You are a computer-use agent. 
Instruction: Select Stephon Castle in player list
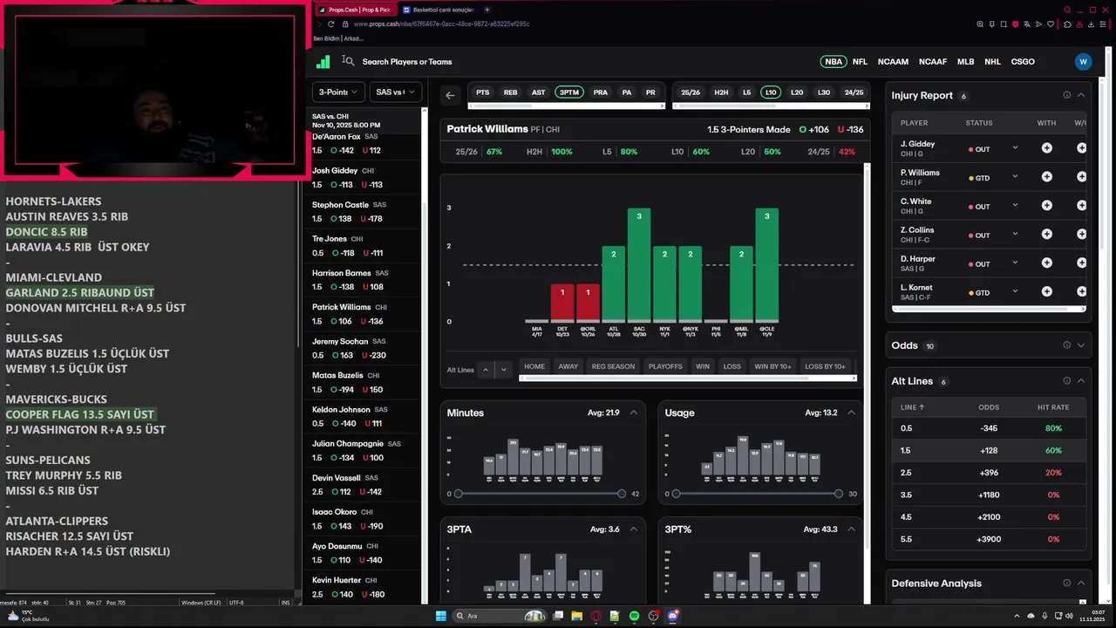click(365, 212)
